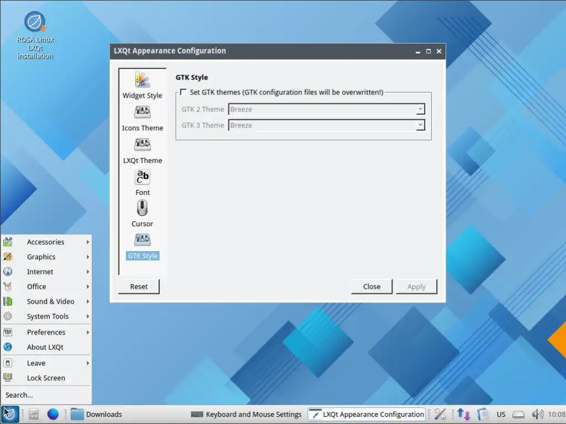The height and width of the screenshot is (424, 566).
Task: Open the GTK 2 Theme dropdown
Action: click(327, 109)
